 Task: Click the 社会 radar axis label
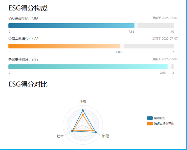60,136
